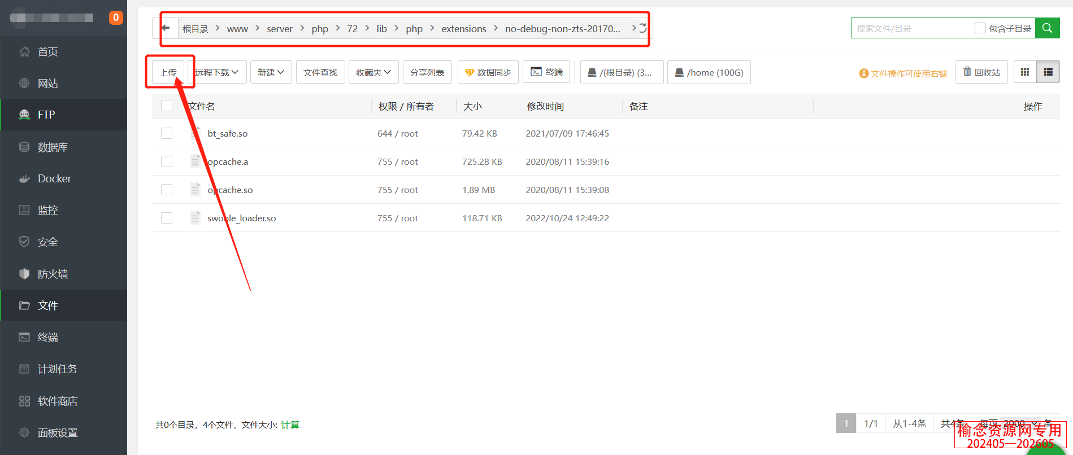Navigate to the server breadcrumb

coord(280,29)
